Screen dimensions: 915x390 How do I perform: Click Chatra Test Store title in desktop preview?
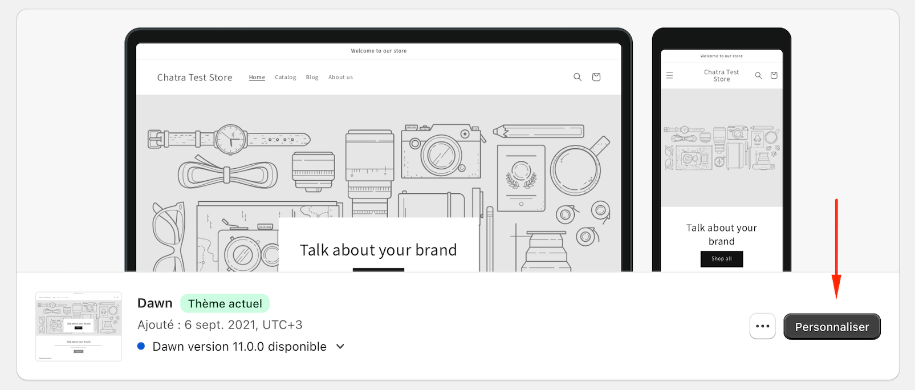click(x=195, y=78)
